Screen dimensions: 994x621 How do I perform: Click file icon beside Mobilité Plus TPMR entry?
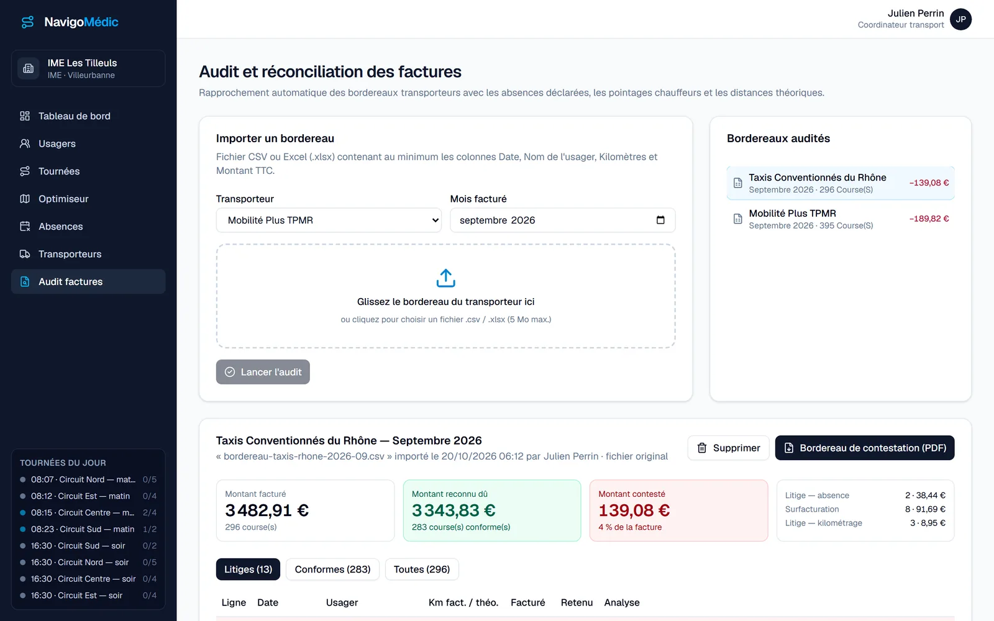pyautogui.click(x=738, y=219)
